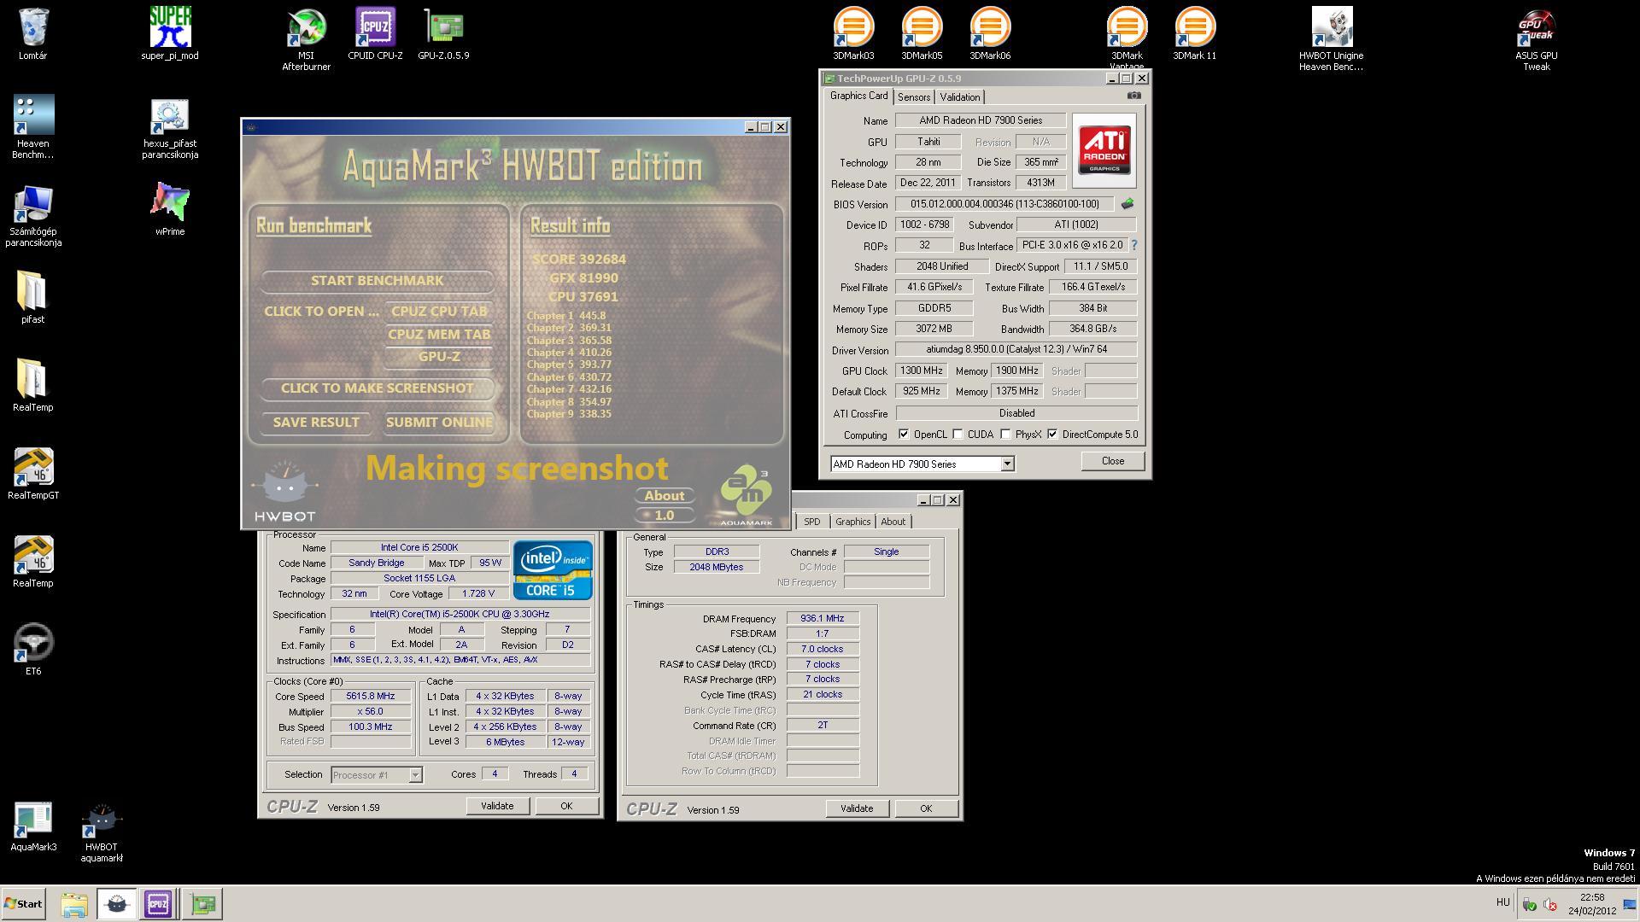Open the RealTemp folder icon

coord(32,385)
